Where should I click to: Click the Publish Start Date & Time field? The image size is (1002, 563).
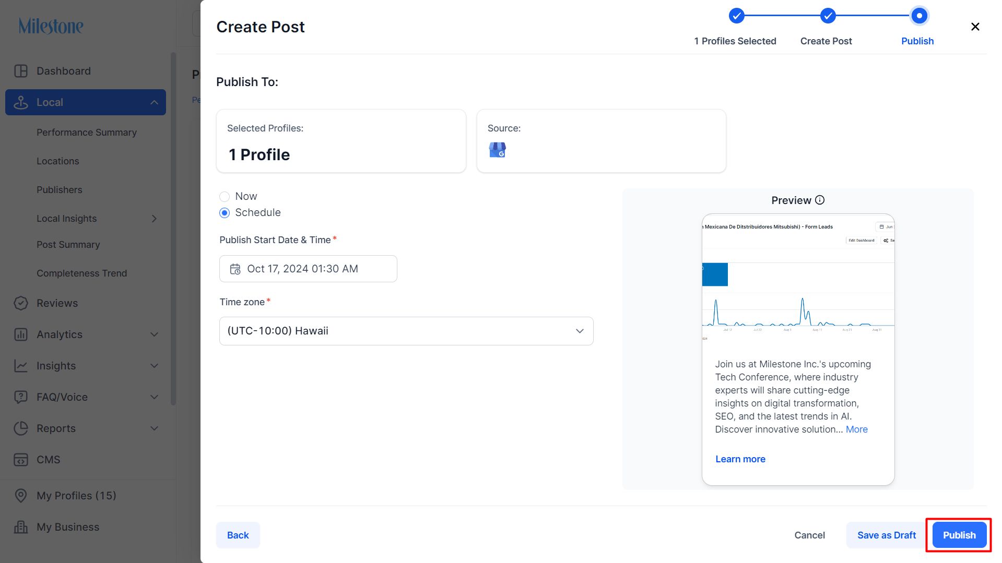tap(308, 269)
